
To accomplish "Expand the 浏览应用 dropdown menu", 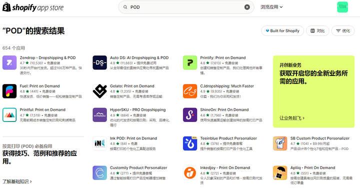I will pos(271,7).
